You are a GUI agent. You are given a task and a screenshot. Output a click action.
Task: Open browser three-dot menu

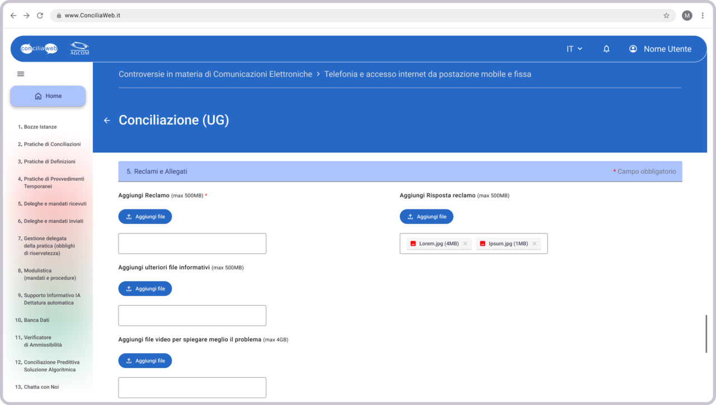pyautogui.click(x=703, y=16)
